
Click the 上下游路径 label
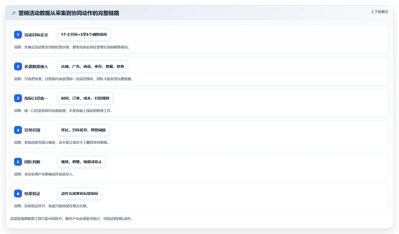click(x=379, y=12)
